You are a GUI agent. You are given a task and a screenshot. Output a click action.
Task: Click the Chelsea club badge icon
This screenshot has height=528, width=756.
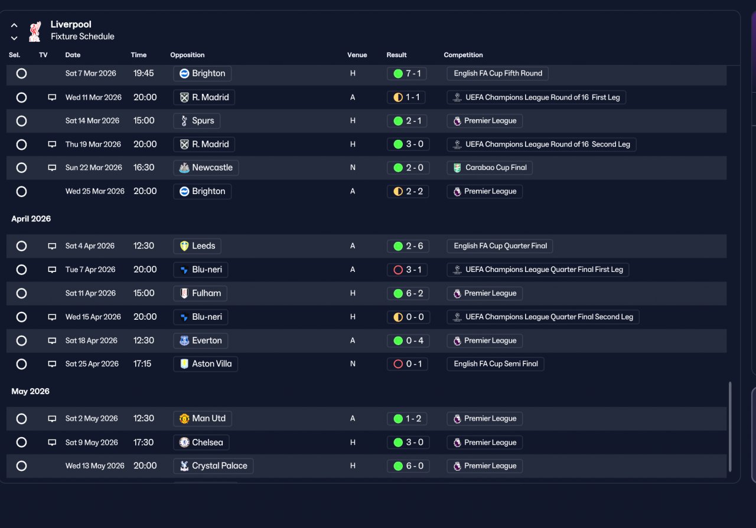pyautogui.click(x=184, y=442)
